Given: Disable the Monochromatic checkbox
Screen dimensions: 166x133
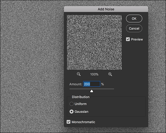Looking at the screenshot, I should coord(68,122).
